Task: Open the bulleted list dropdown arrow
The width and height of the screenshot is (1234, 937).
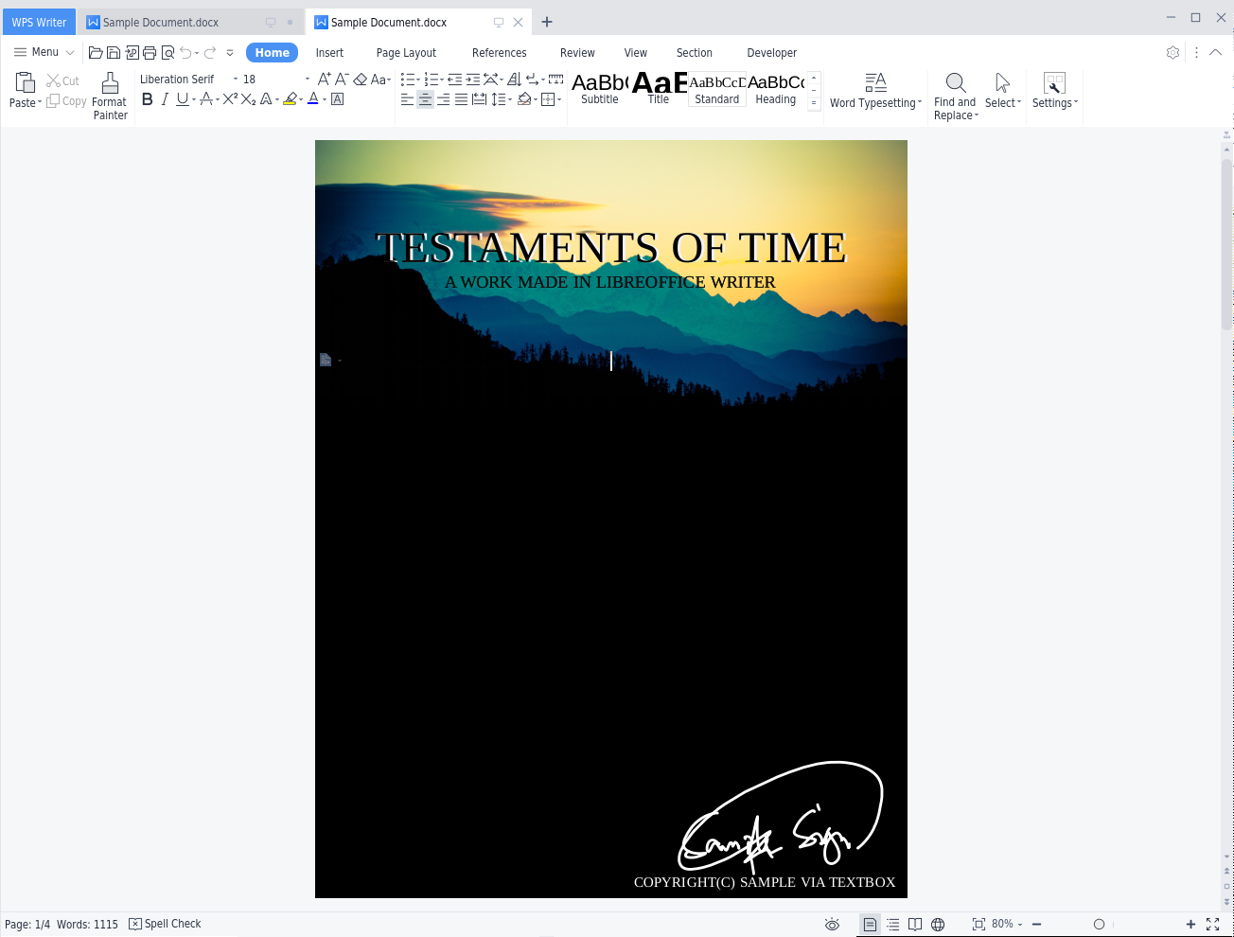Action: point(418,80)
